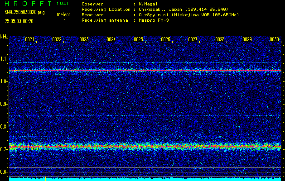The width and height of the screenshot is (285, 181).
Task: Click the Receiving antenna field label
Action: pyautogui.click(x=105, y=20)
